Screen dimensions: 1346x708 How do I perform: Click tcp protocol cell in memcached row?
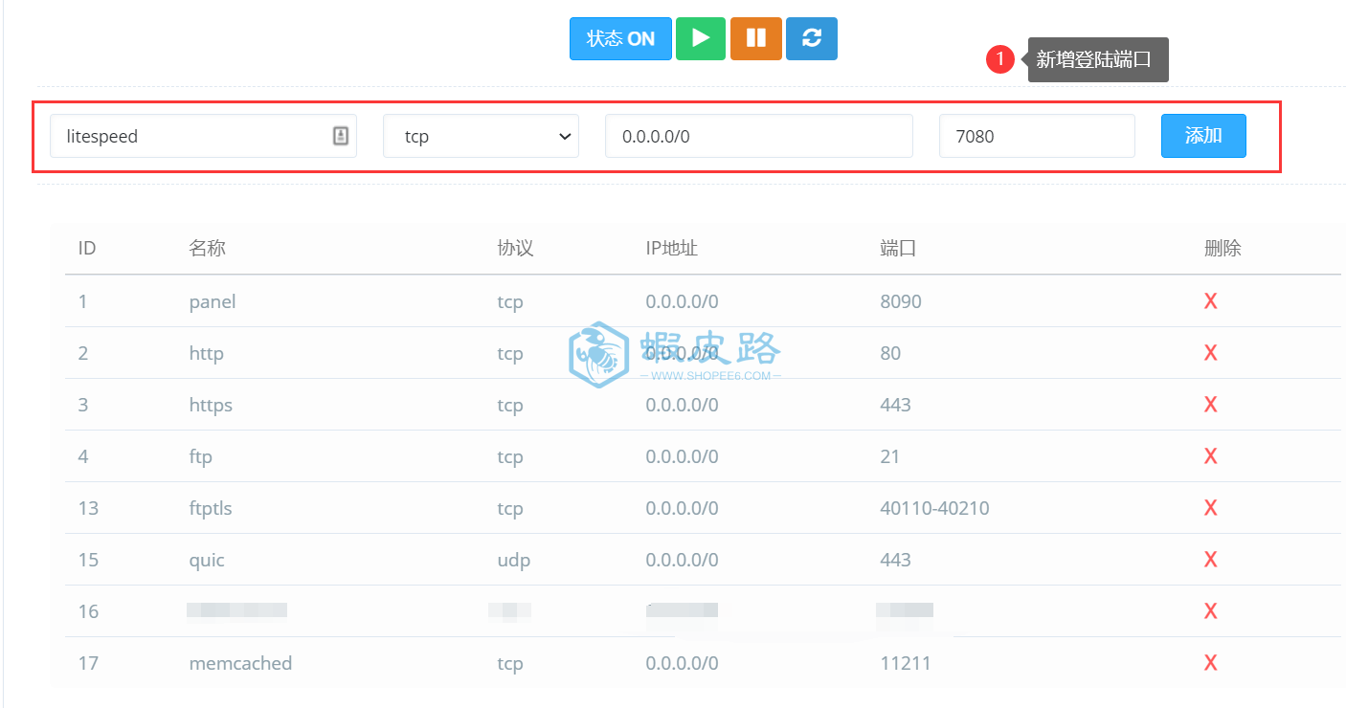coord(510,664)
